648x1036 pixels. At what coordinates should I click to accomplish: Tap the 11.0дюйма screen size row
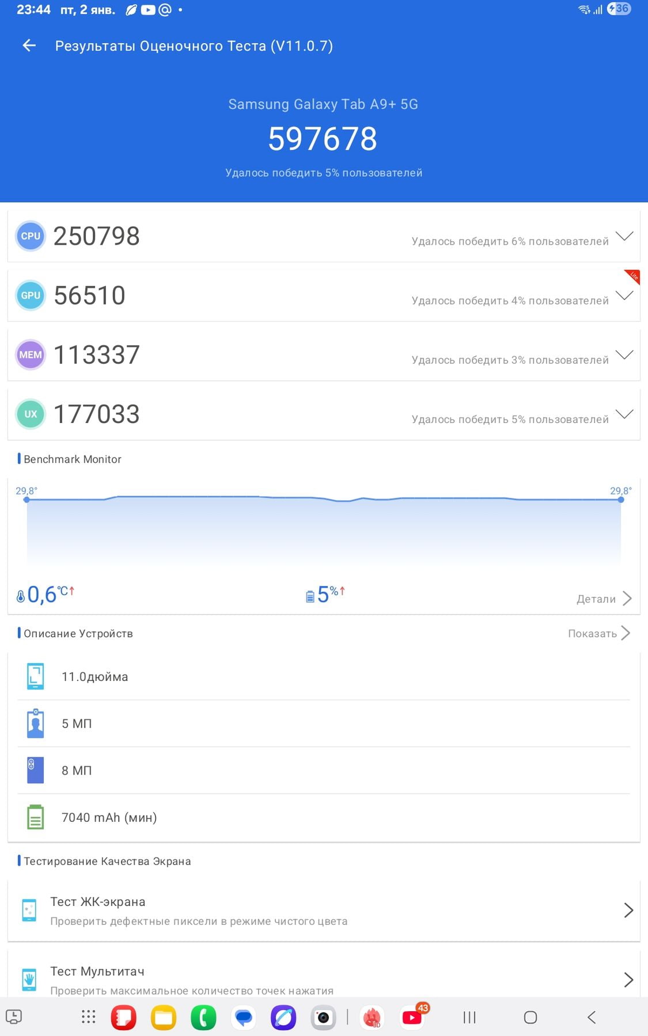324,676
